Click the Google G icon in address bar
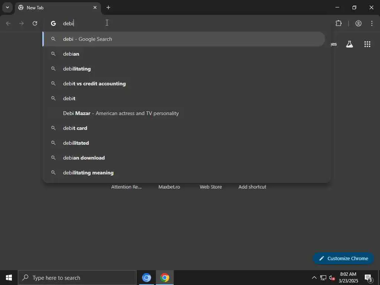The height and width of the screenshot is (285, 380). coord(53,23)
